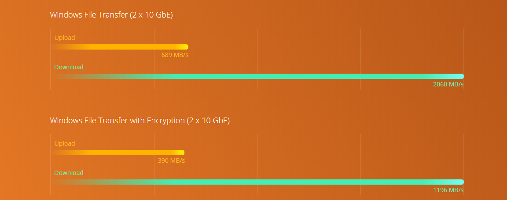The height and width of the screenshot is (200, 507).
Task: Click the Windows File Transfer with Encryption heading
Action: (x=140, y=121)
